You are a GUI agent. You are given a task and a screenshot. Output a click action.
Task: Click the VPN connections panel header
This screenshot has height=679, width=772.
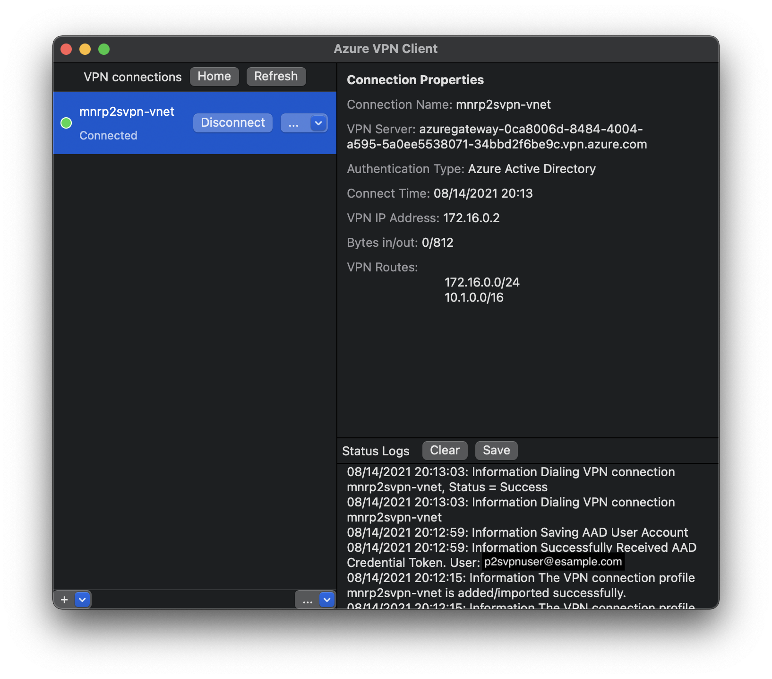pos(132,77)
